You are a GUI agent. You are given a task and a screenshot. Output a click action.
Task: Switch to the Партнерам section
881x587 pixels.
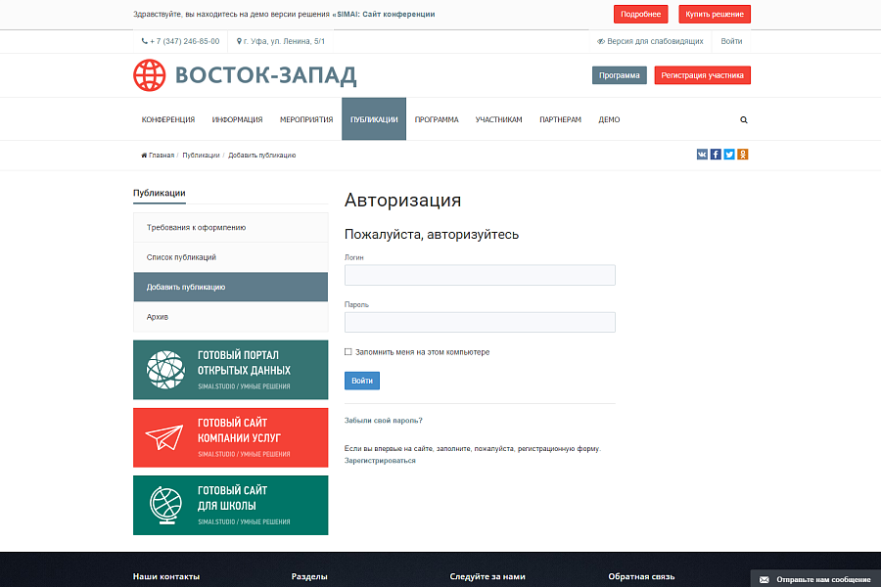point(554,118)
